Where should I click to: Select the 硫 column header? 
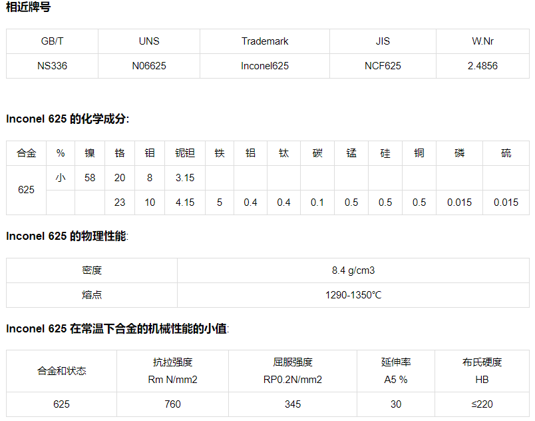(506, 153)
